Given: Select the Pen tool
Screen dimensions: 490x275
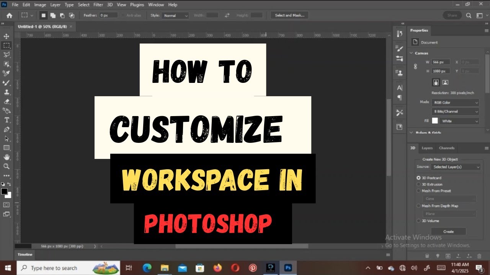Looking at the screenshot, I should pos(7,129).
